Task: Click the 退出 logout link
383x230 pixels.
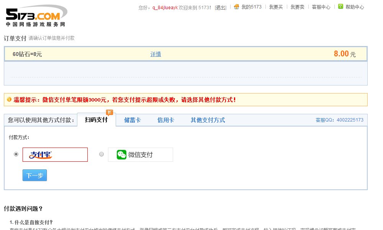Action: (221, 7)
